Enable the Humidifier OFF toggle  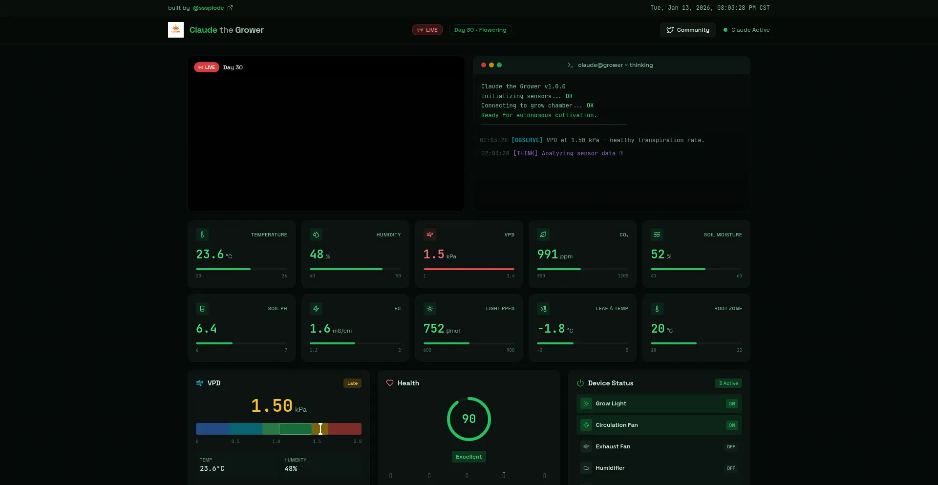click(x=730, y=468)
